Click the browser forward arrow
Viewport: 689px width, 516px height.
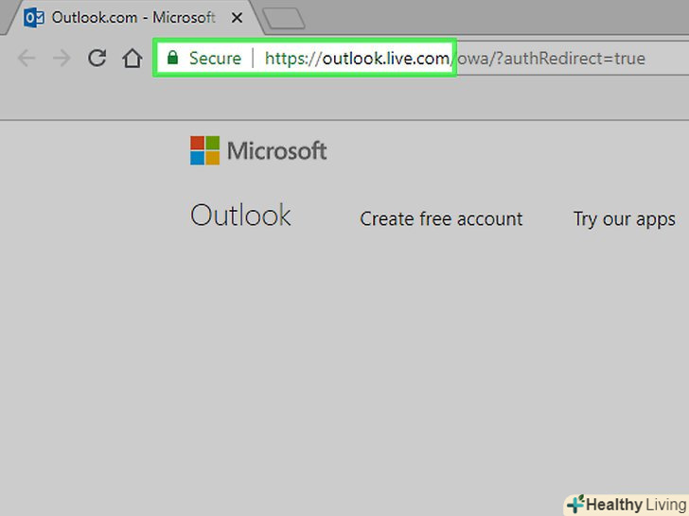(62, 58)
